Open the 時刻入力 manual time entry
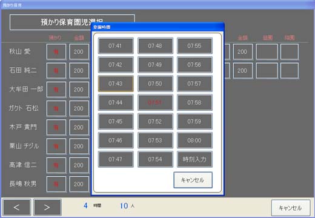 (194, 159)
